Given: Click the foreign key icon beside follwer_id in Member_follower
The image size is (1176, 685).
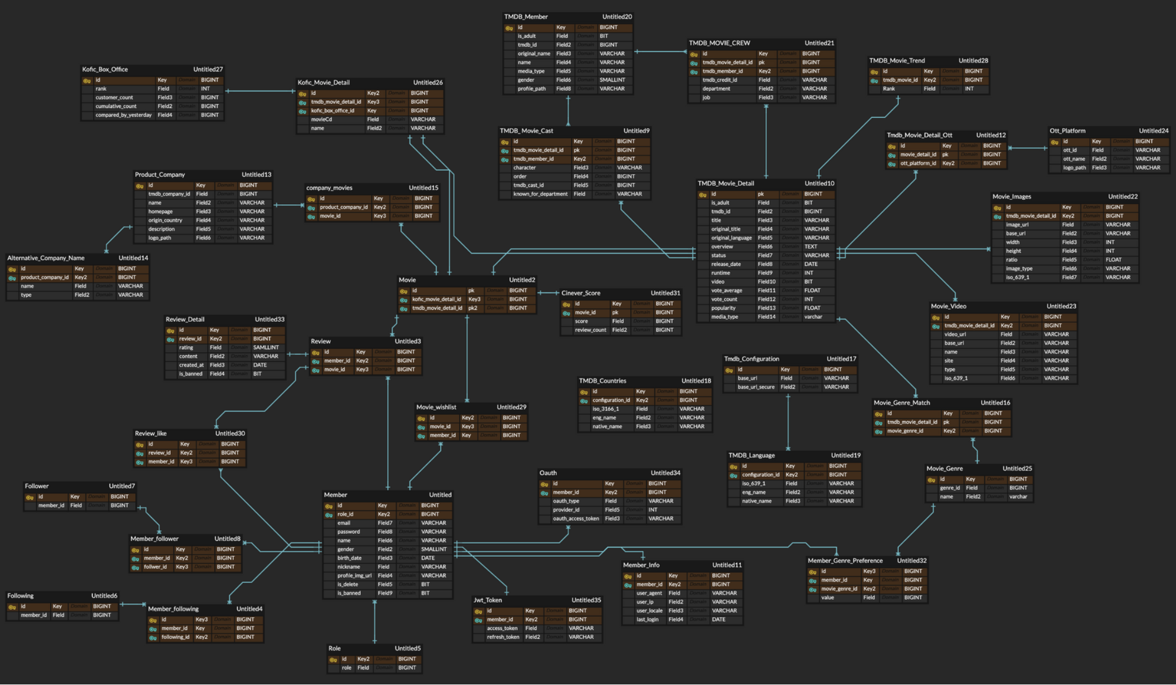Looking at the screenshot, I should 135,568.
